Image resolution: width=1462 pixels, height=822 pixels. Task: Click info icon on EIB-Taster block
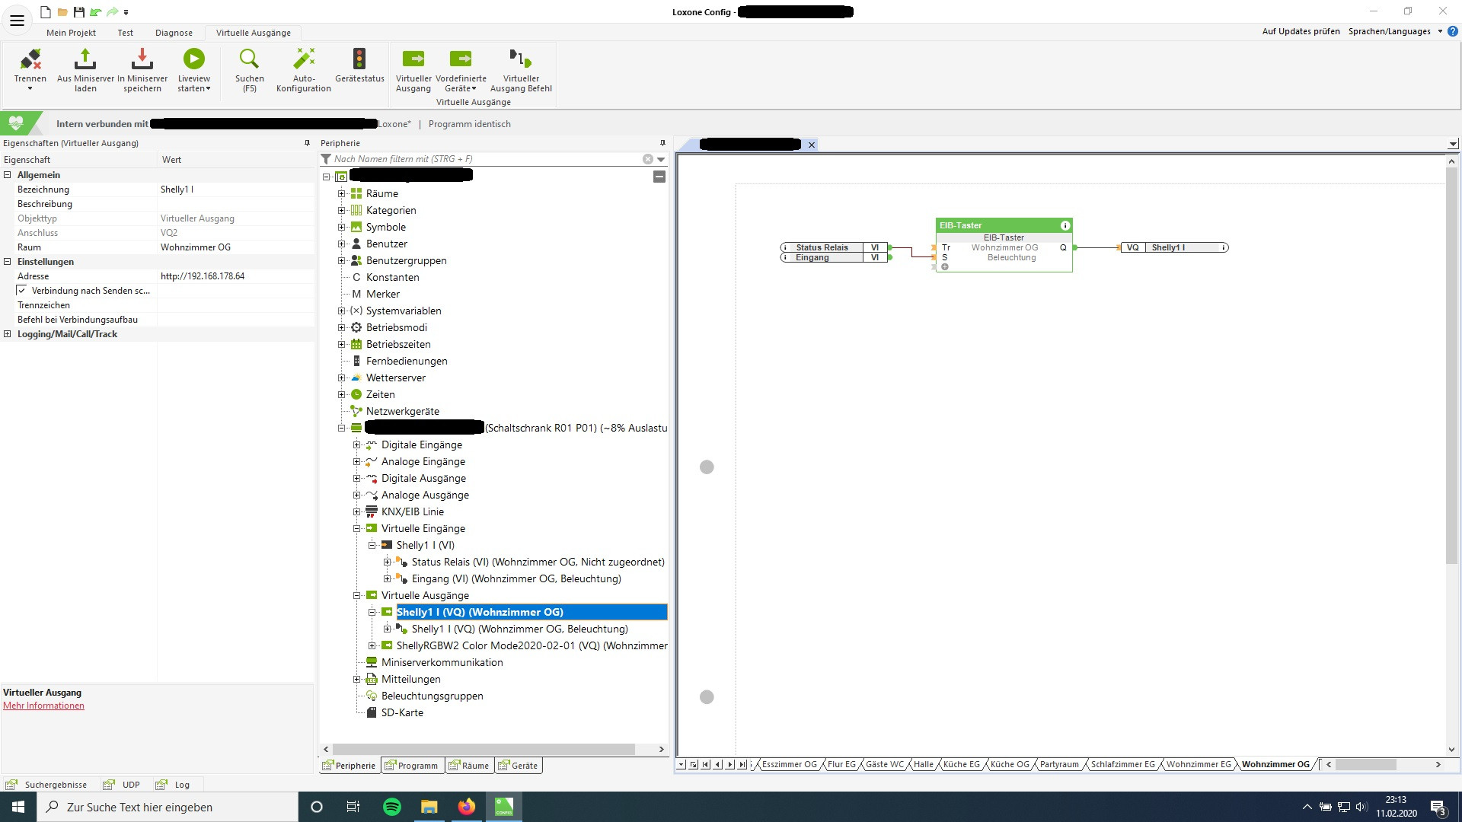pyautogui.click(x=1065, y=225)
